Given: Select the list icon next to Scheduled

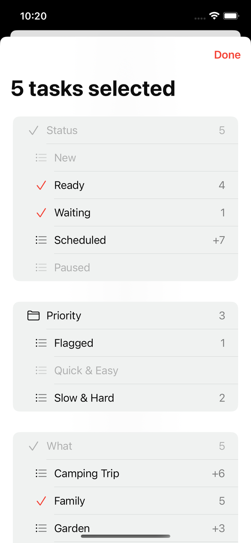Looking at the screenshot, I should (41, 240).
